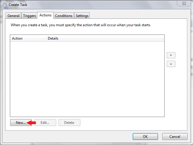This screenshot has width=193, height=145.
Task: Click the Task Scheduler clock icon in title bar
Action: coord(5,5)
